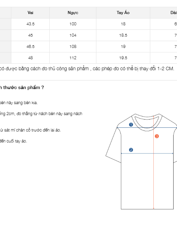Click the T-shirt measurement diagram

[141, 161]
